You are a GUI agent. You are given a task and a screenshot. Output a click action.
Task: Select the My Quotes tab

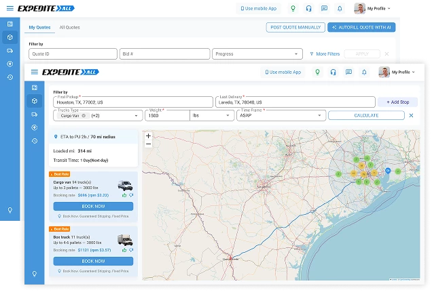(38, 28)
